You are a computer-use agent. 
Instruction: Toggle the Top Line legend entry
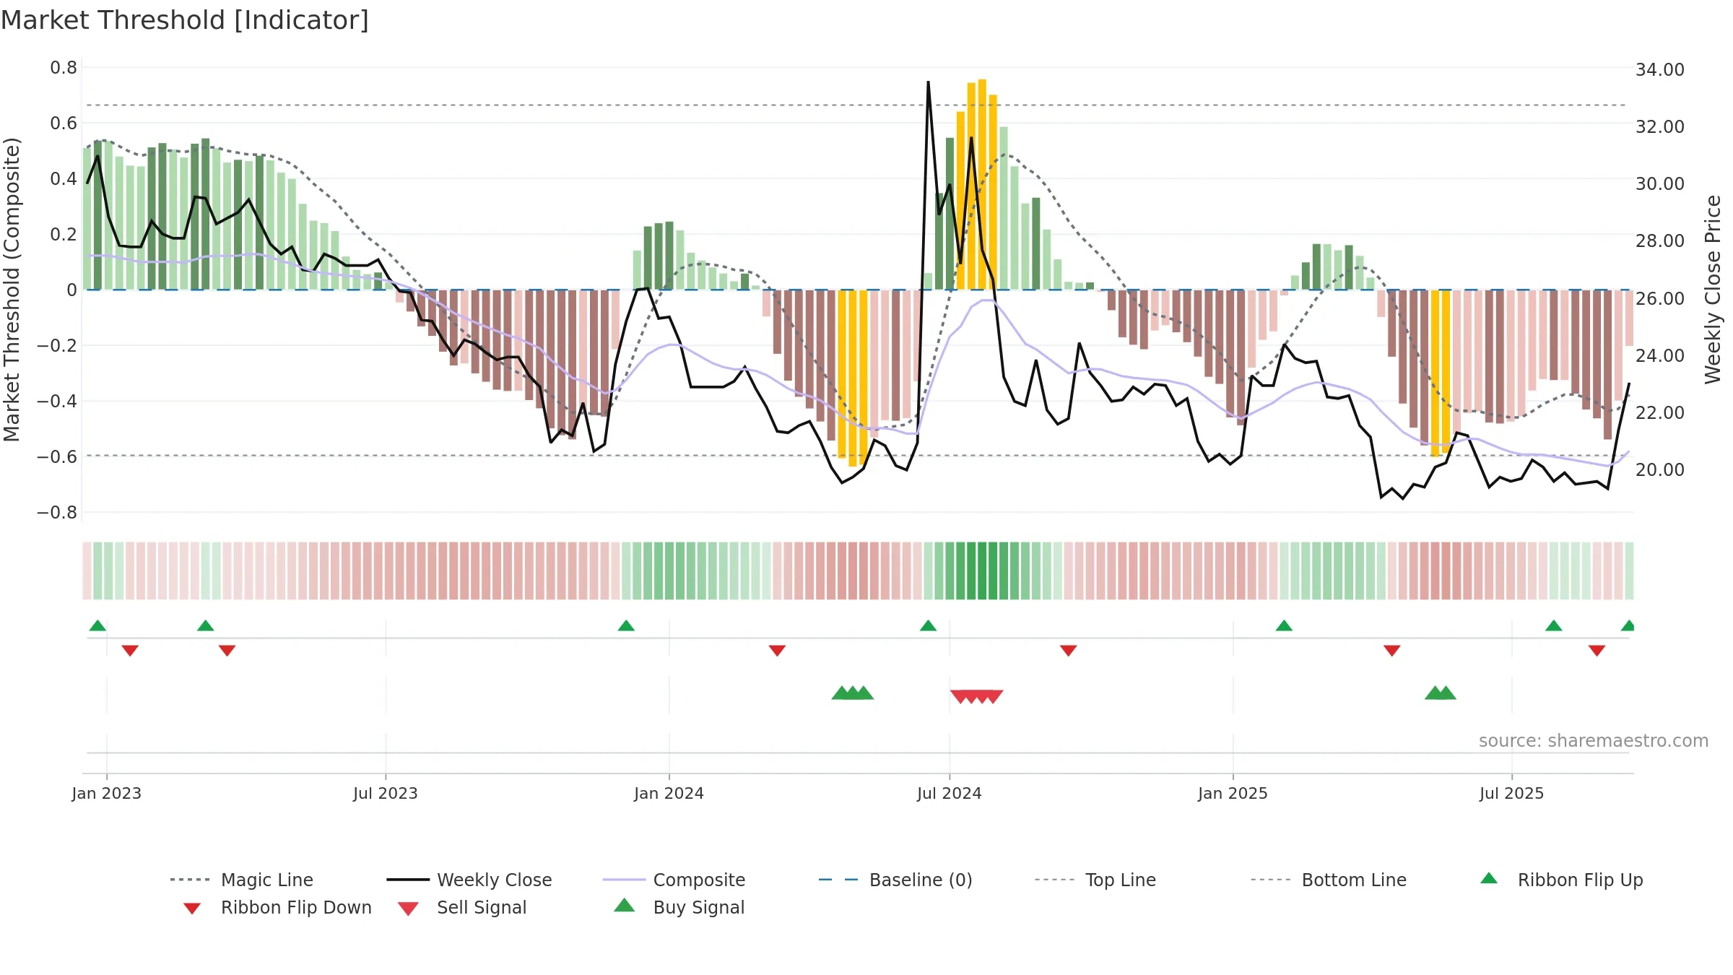pos(1095,880)
